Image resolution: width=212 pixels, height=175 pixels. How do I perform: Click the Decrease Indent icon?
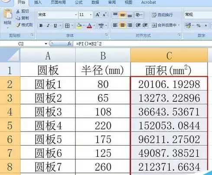pyautogui.click(x=138, y=25)
